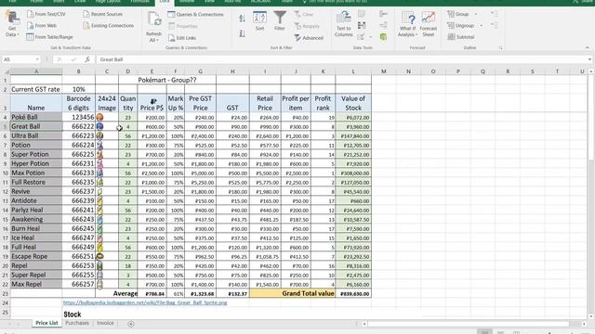
Task: Click the Insert Function fx icon
Action: tap(87, 59)
